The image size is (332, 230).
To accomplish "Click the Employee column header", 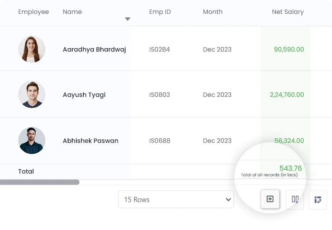I will tap(33, 12).
